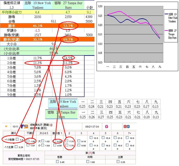
Task: Select the 小 1.64 under checkbox
Action: click(x=43, y=145)
